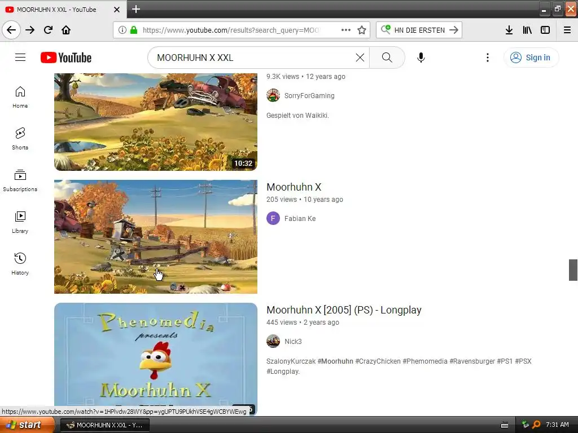Open the Moorhuhn X video title link
The height and width of the screenshot is (433, 578).
294,187
